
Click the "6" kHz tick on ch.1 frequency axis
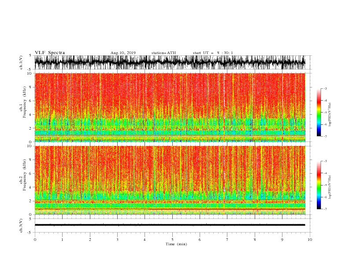pos(31,101)
